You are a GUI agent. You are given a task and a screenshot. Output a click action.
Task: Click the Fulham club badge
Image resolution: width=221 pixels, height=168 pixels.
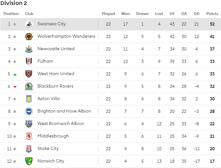point(29,62)
